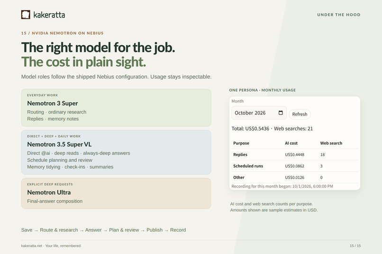Click the Route & research workflow step
382x254 pixels.
pyautogui.click(x=59, y=230)
